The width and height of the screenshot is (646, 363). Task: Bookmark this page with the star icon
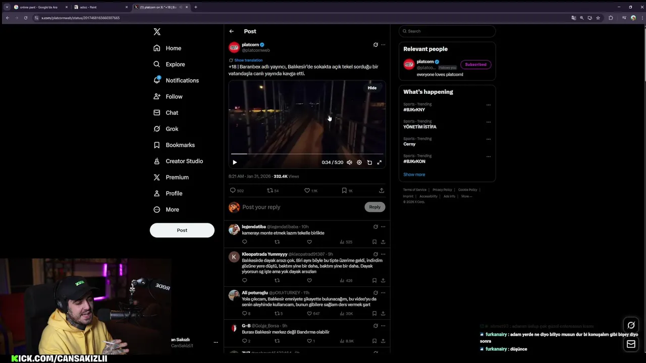(598, 18)
